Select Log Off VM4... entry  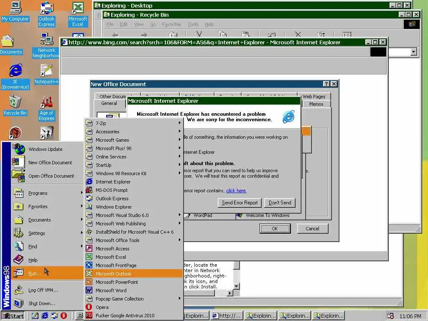[x=47, y=290]
